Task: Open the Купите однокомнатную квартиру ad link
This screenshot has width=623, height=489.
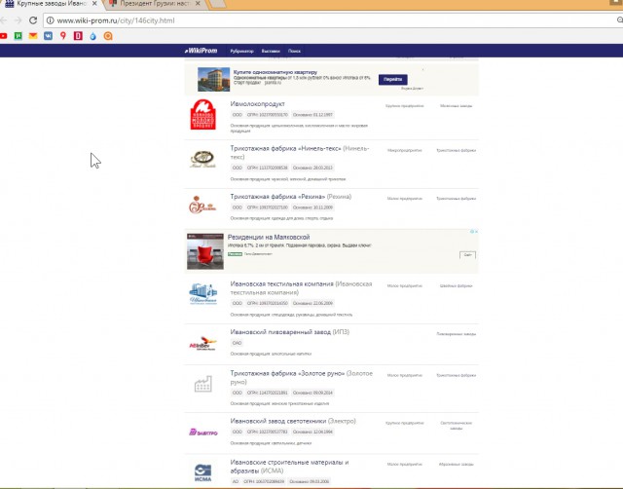Action: (275, 72)
